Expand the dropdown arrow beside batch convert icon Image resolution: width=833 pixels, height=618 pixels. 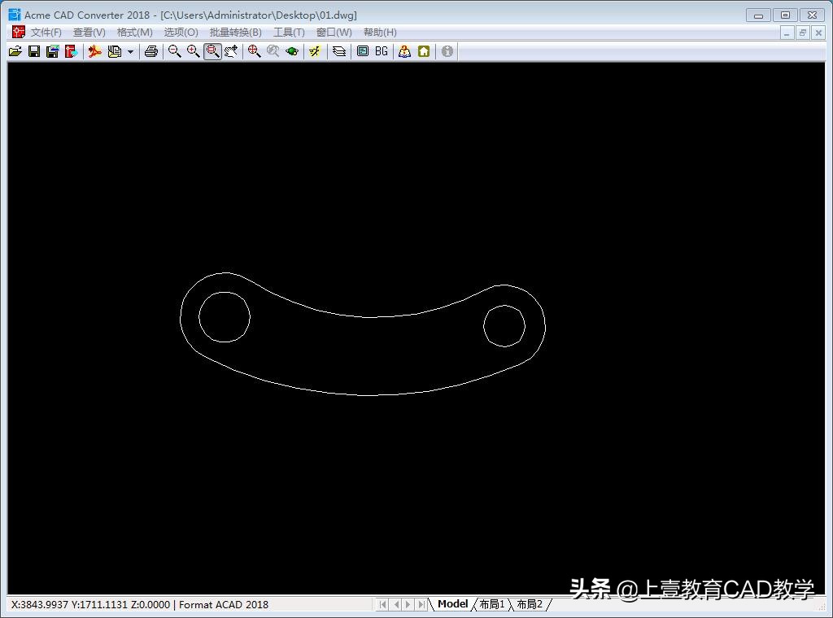click(x=130, y=52)
